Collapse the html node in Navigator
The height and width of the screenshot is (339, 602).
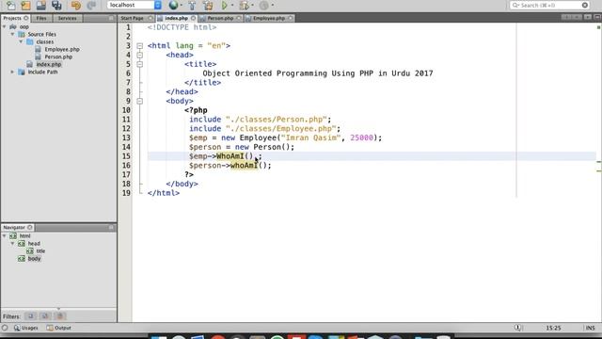point(5,236)
